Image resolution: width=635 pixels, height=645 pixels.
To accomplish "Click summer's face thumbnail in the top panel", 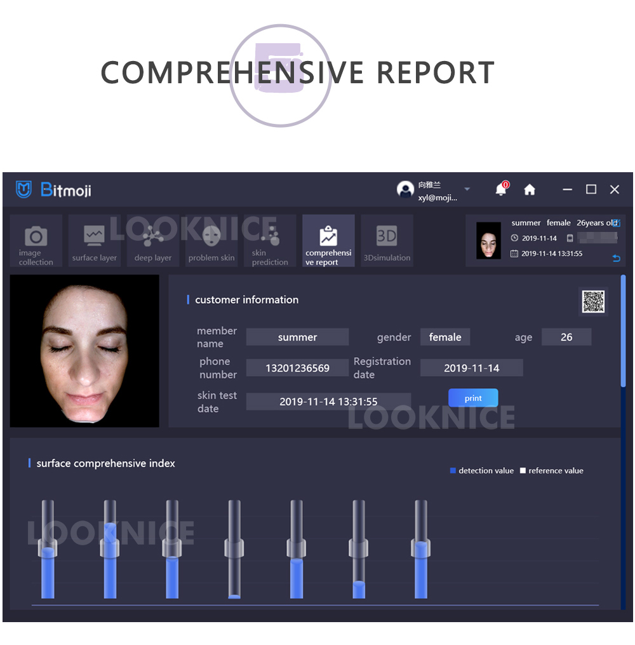I will tap(488, 241).
